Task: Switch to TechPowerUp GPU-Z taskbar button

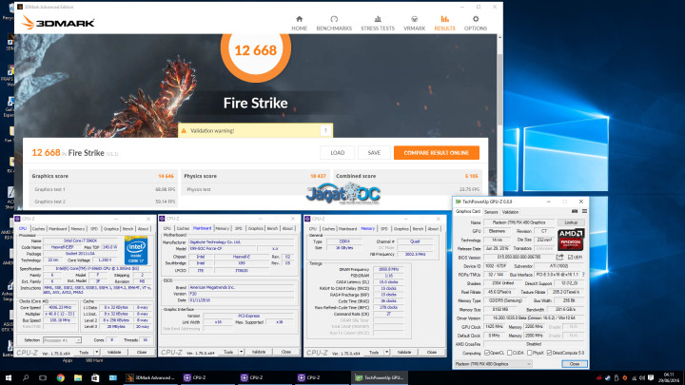Action: (380, 377)
